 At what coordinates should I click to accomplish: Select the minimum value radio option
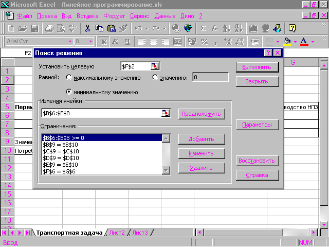click(x=69, y=92)
